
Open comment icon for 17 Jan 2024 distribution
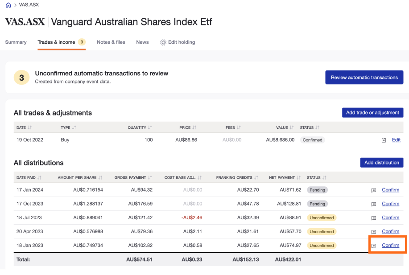tap(373, 190)
